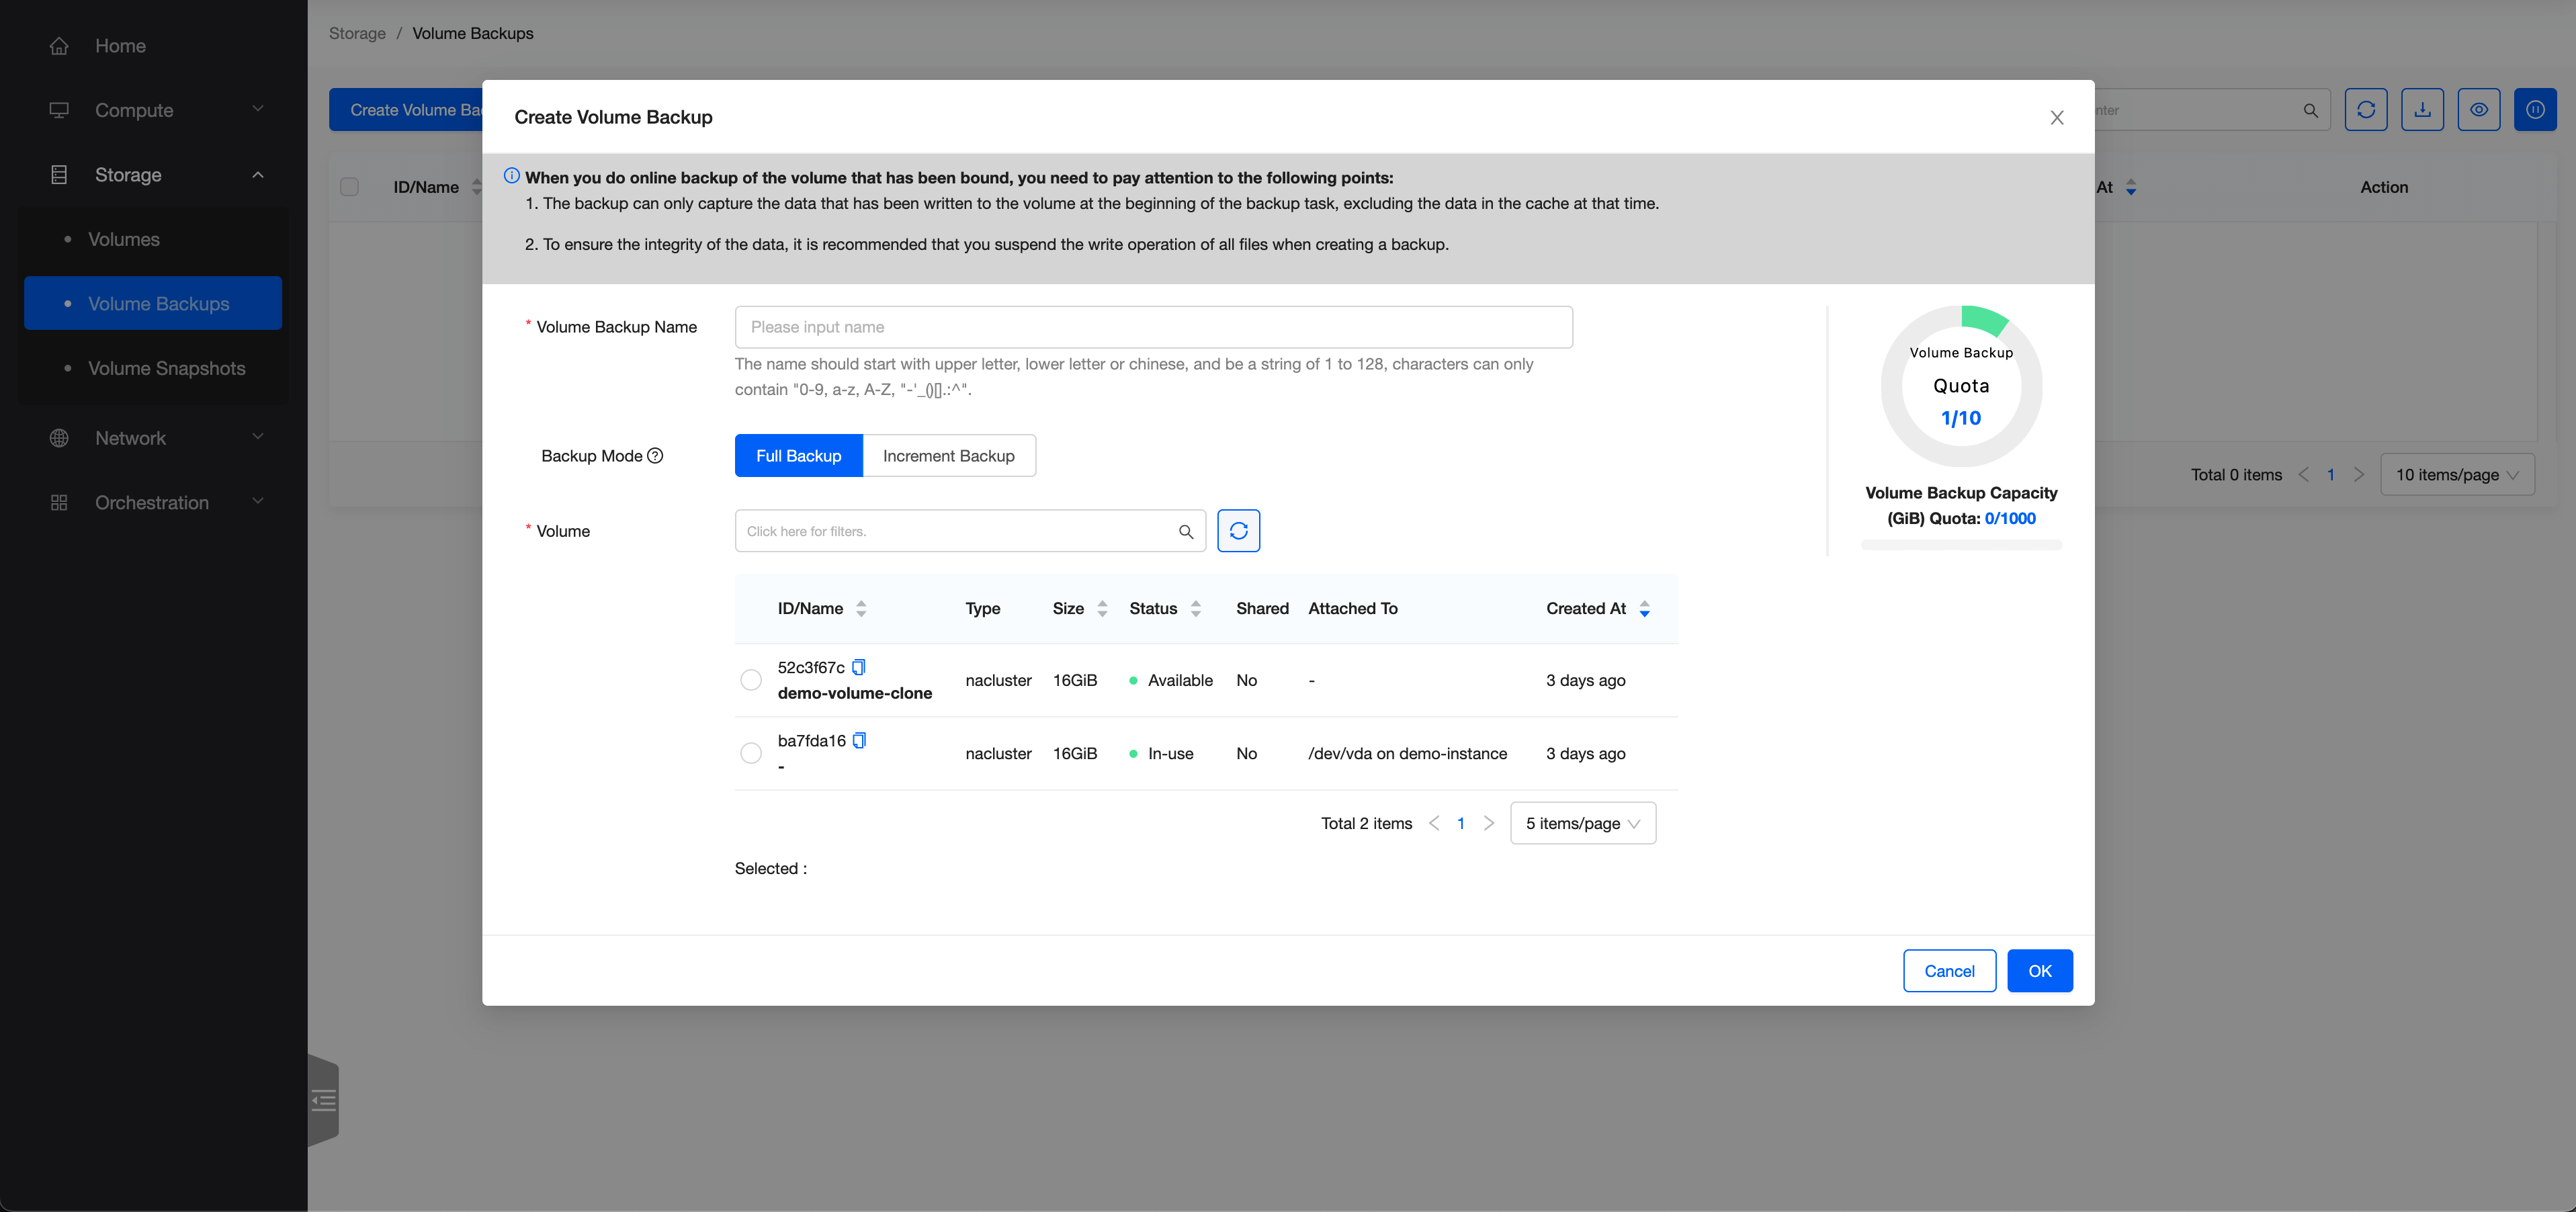Image resolution: width=2576 pixels, height=1212 pixels.
Task: Click the Volume Backup Name input field
Action: point(1152,327)
